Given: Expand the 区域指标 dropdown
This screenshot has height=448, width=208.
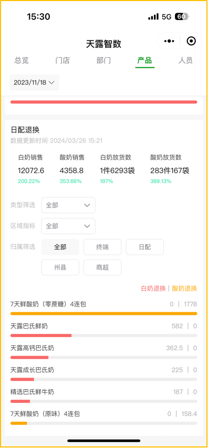Looking at the screenshot, I should click(x=68, y=226).
